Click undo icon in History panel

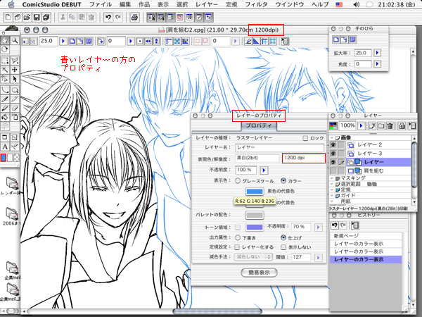(x=335, y=224)
